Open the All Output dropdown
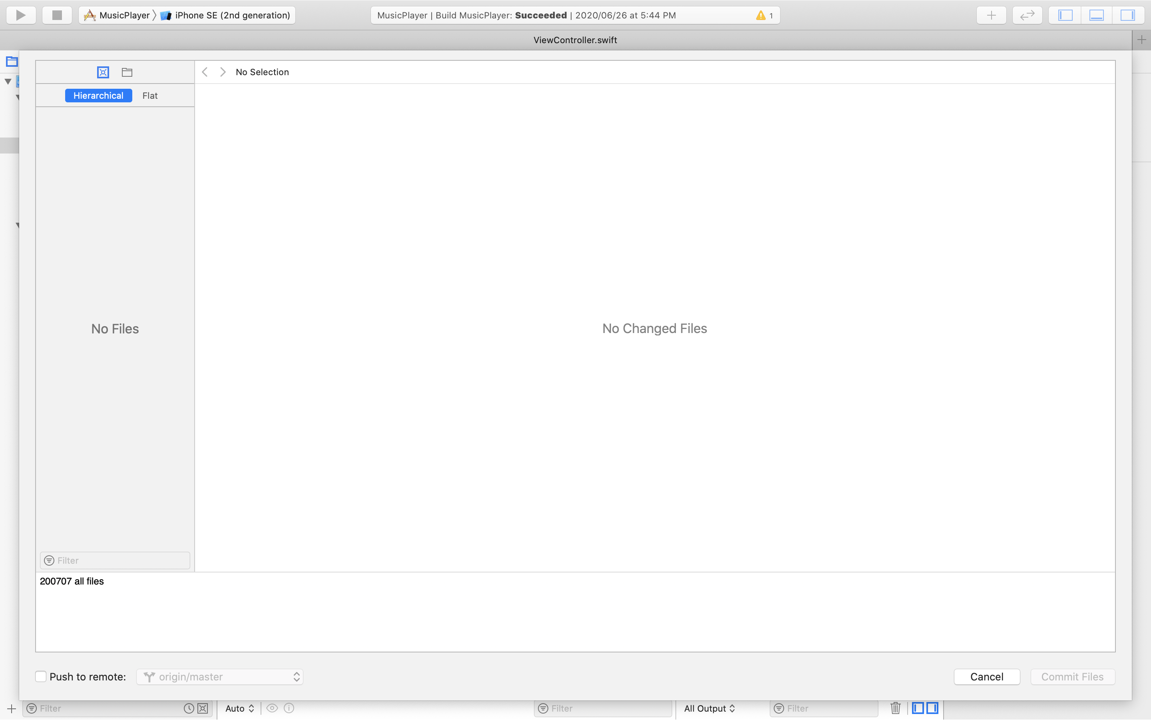Viewport: 1151px width, 722px height. click(709, 708)
